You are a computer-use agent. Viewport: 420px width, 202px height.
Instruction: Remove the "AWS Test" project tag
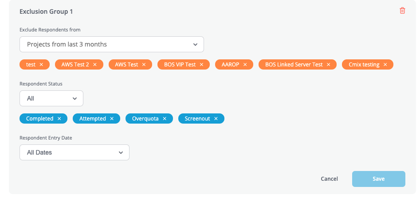(x=144, y=65)
